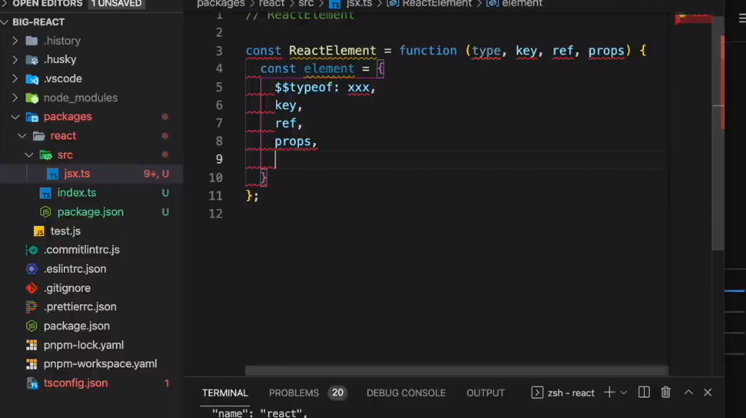Viewport: 746px width, 418px height.
Task: Open jsx.ts in the explorer
Action: pyautogui.click(x=77, y=174)
